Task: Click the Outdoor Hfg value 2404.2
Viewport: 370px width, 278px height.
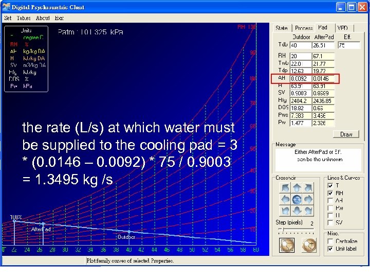Action: [x=301, y=101]
